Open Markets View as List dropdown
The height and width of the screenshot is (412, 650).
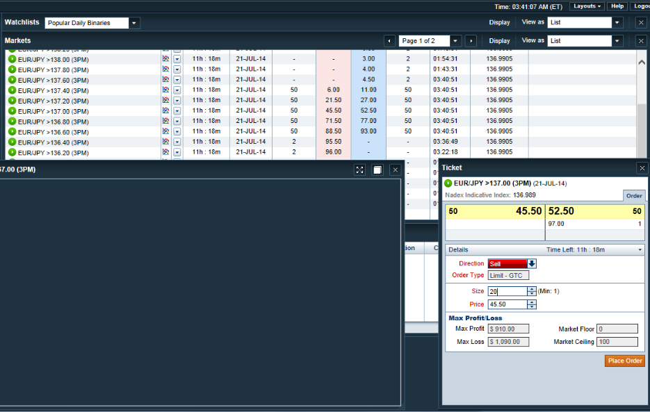point(617,40)
